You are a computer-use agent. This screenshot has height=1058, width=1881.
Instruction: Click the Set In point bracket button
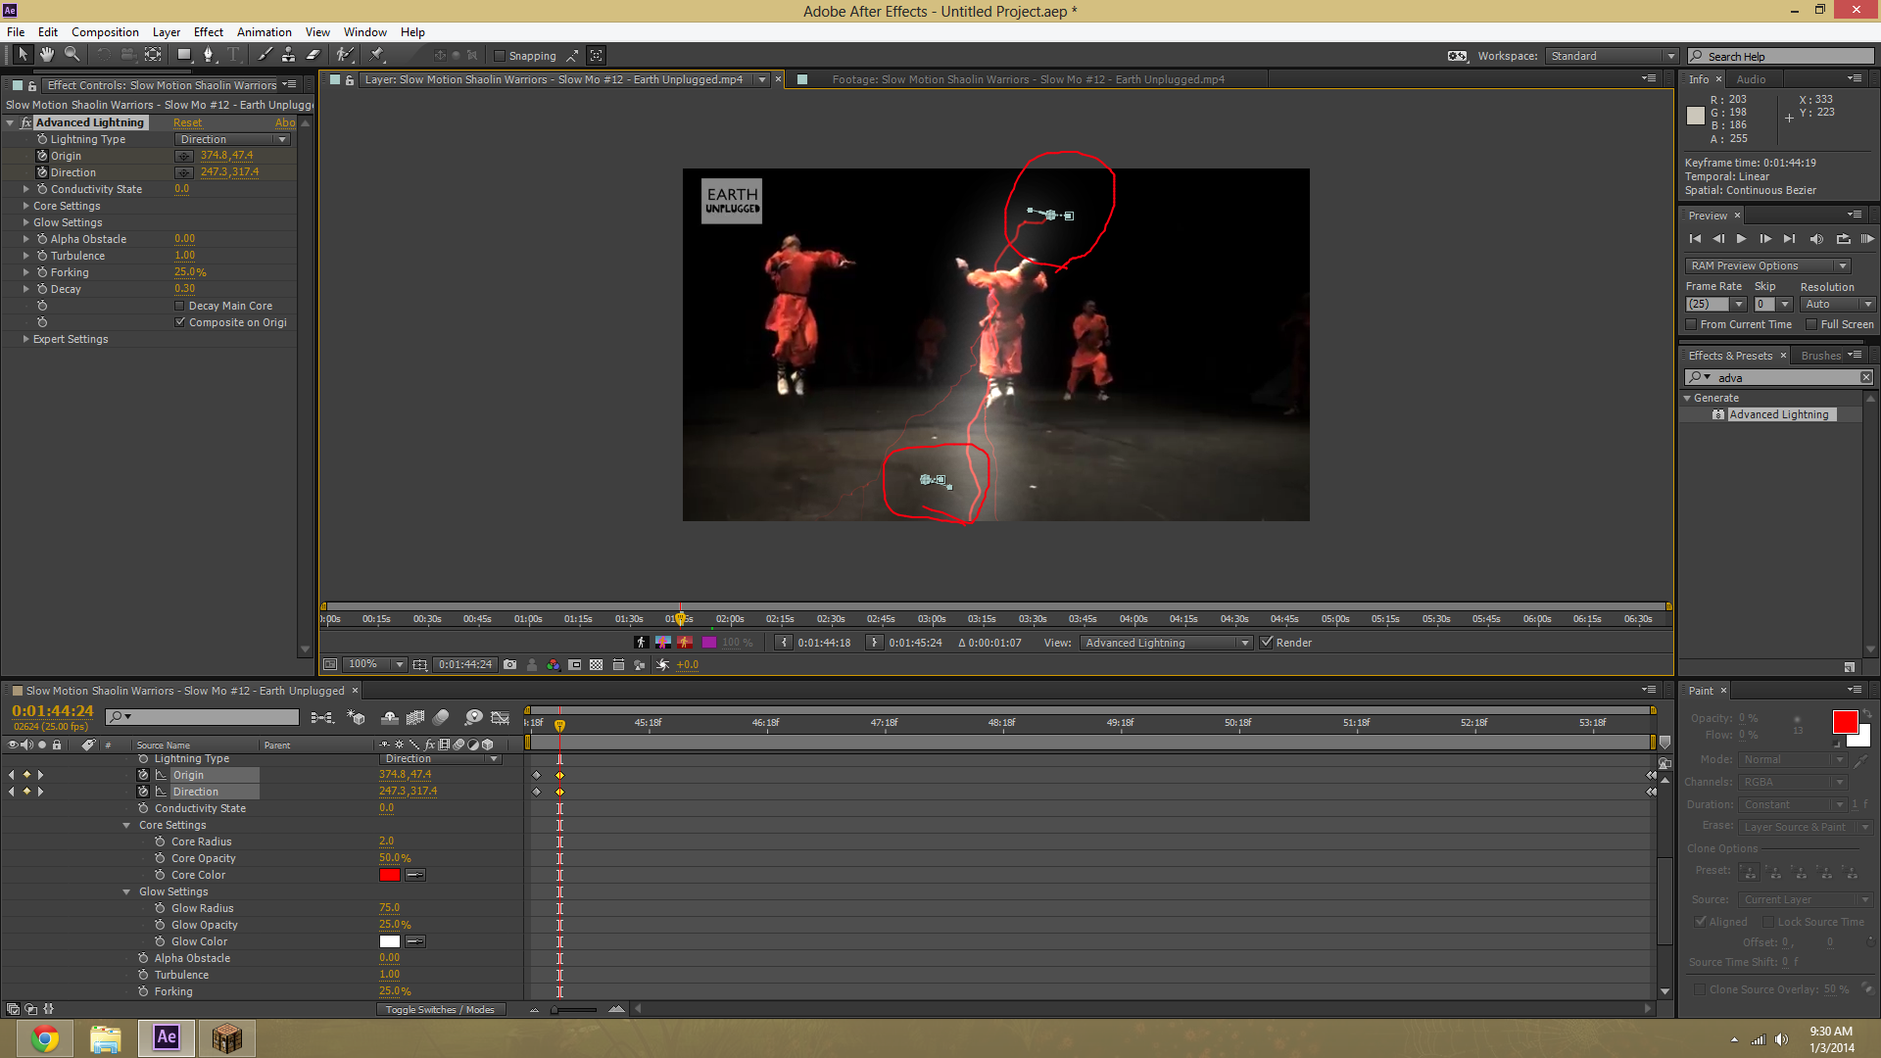click(x=783, y=643)
